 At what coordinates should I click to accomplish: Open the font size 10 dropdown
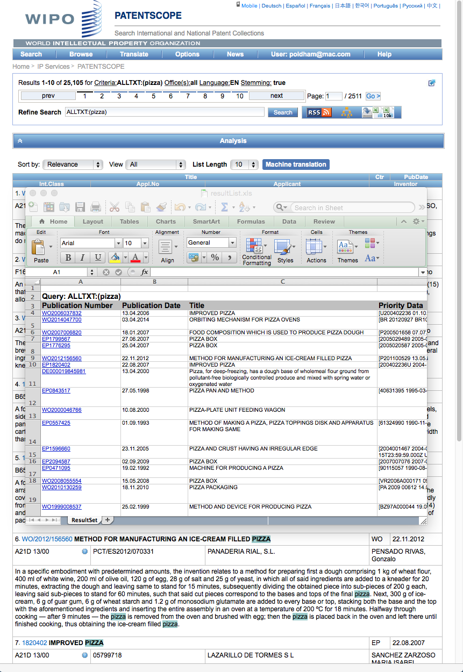145,243
